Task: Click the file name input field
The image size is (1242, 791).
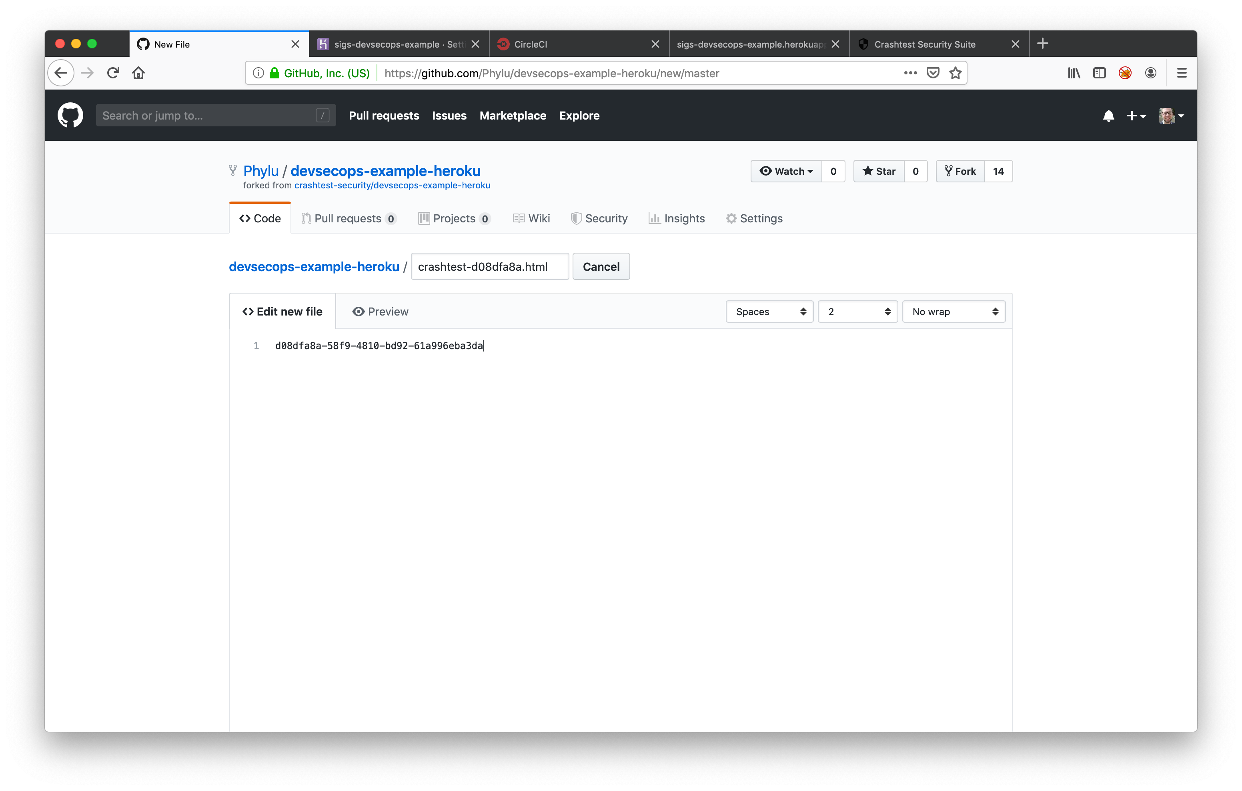Action: [489, 267]
